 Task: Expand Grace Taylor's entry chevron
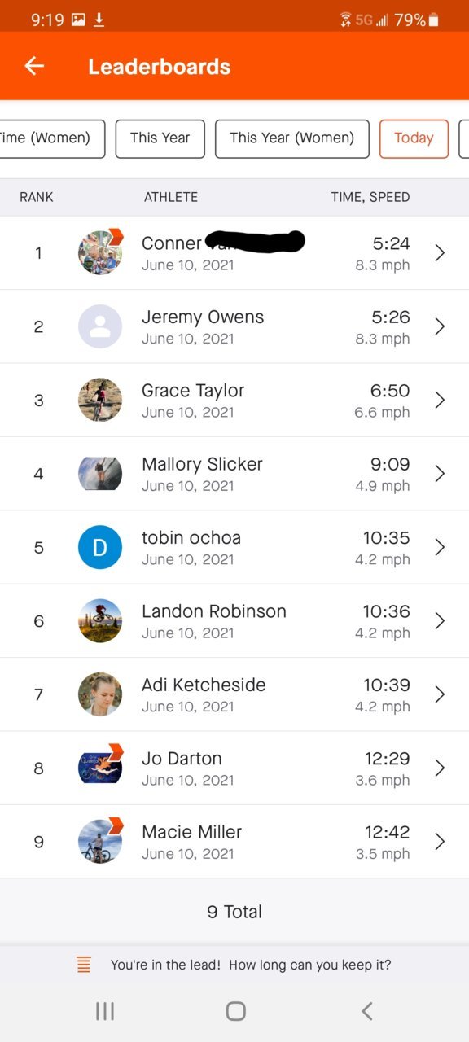point(440,400)
